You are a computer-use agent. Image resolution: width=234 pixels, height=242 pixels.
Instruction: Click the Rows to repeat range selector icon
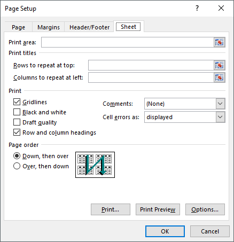pyautogui.click(x=220, y=65)
